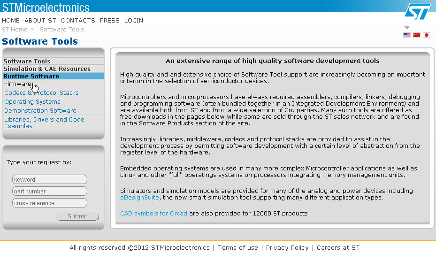Click the 'Type your request by:' label
The width and height of the screenshot is (436, 261).
(39, 162)
